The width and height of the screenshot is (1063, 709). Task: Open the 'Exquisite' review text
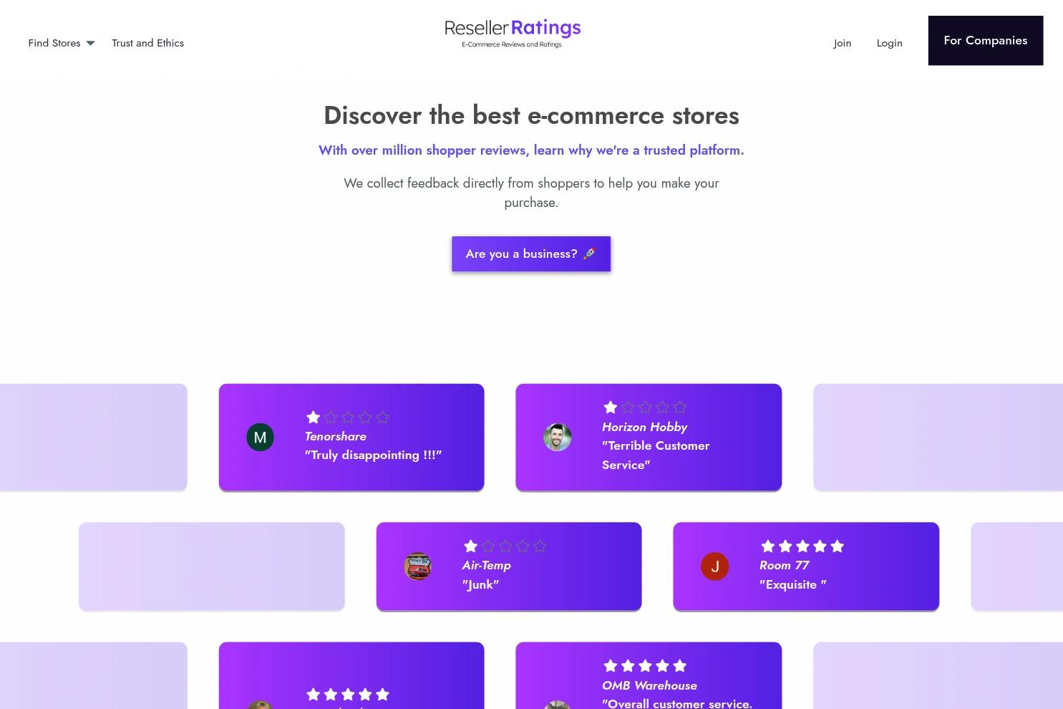pos(793,584)
